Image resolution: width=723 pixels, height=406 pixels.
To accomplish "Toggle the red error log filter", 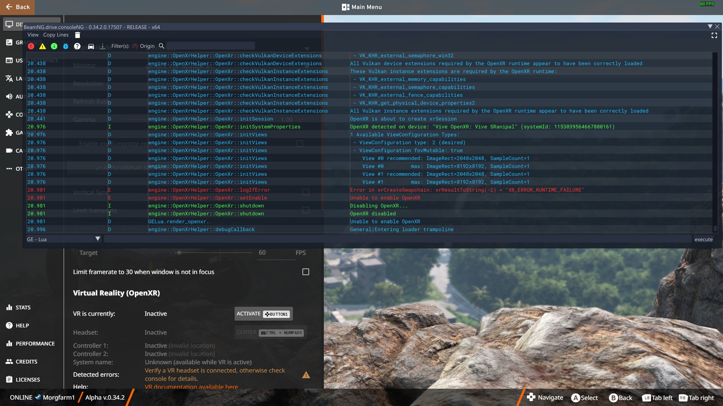I will tap(31, 46).
